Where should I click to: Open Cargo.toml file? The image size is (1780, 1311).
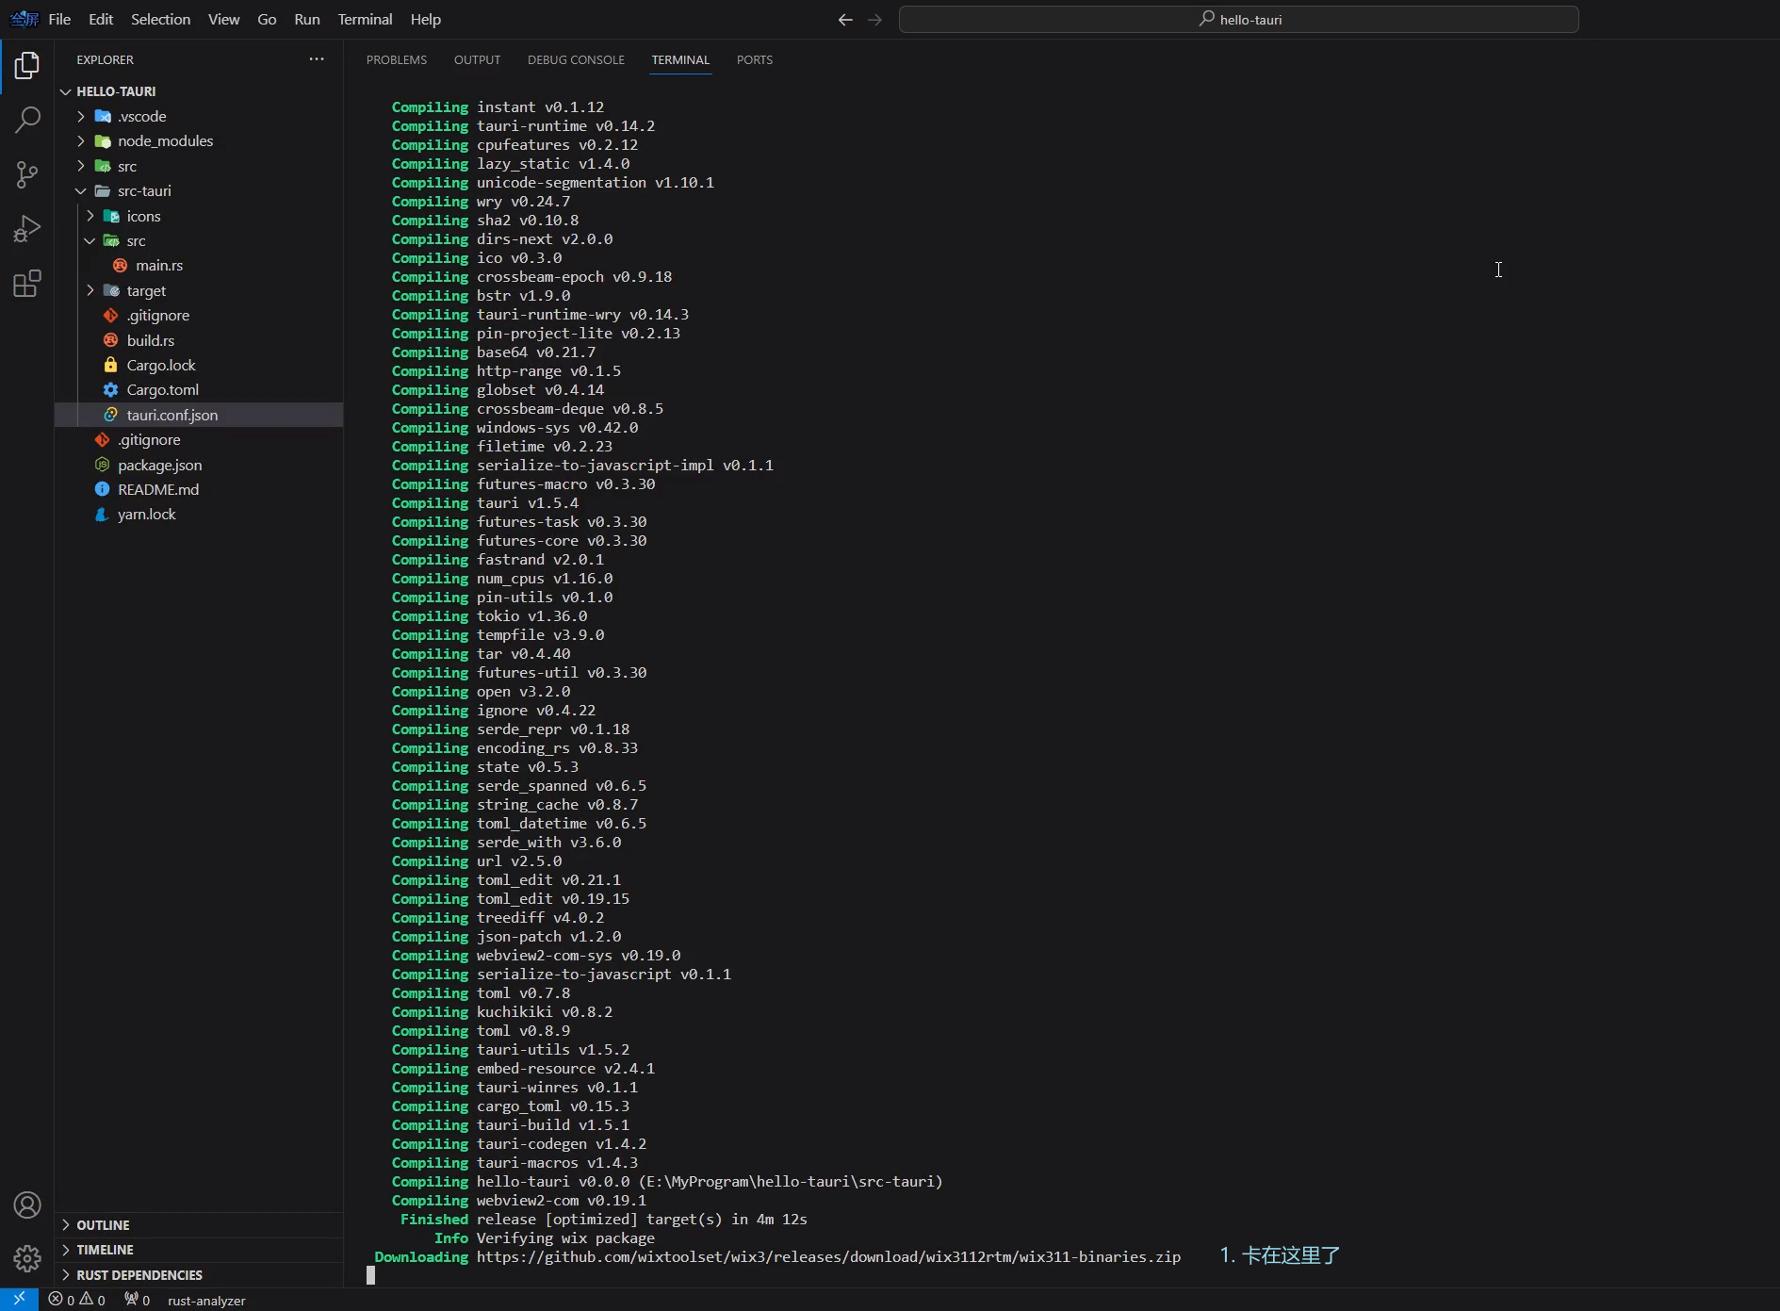click(162, 390)
